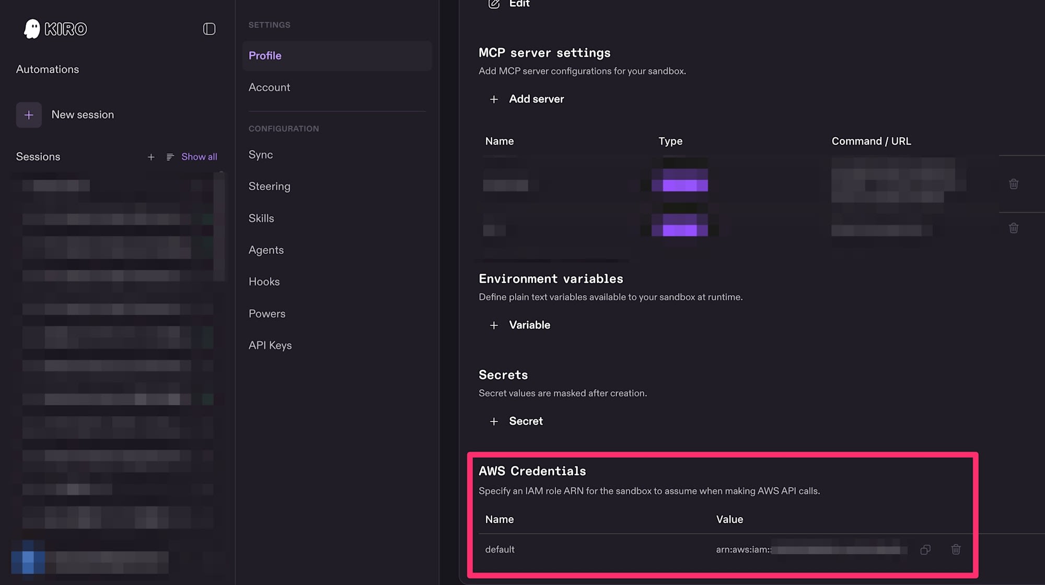
Task: Delete the second MCP server row
Action: point(1014,228)
